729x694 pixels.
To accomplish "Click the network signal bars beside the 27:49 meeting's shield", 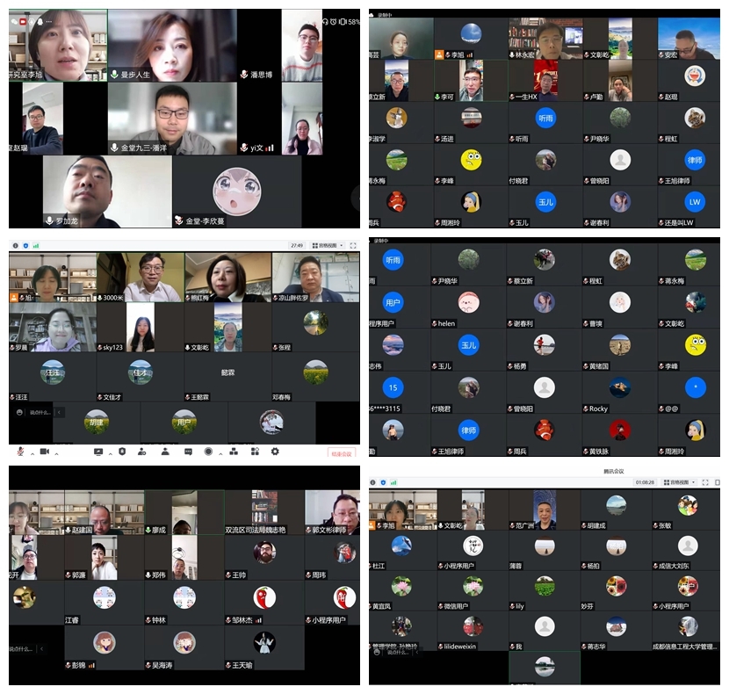I will tap(36, 246).
